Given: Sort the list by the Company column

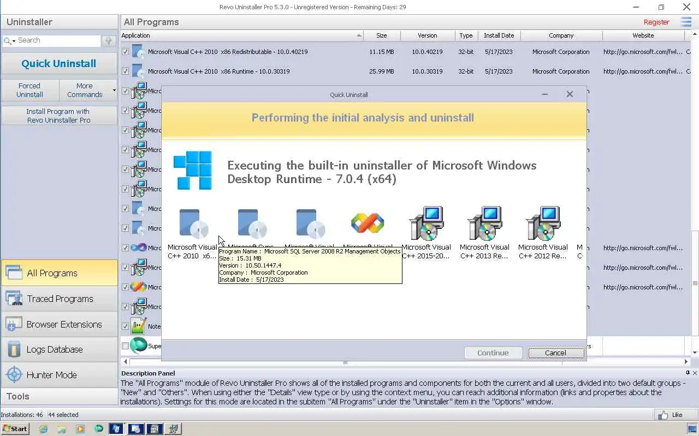Looking at the screenshot, I should (x=561, y=35).
